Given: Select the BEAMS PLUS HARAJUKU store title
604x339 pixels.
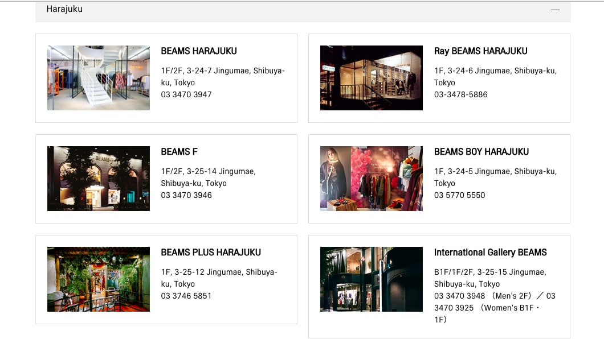Looking at the screenshot, I should [211, 253].
